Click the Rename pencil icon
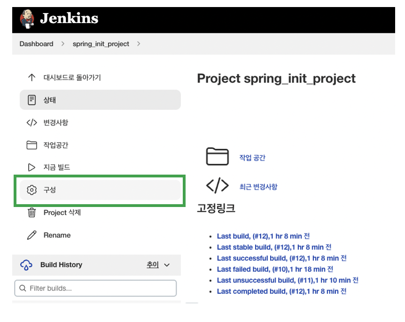Image resolution: width=405 pixels, height=322 pixels. point(32,235)
